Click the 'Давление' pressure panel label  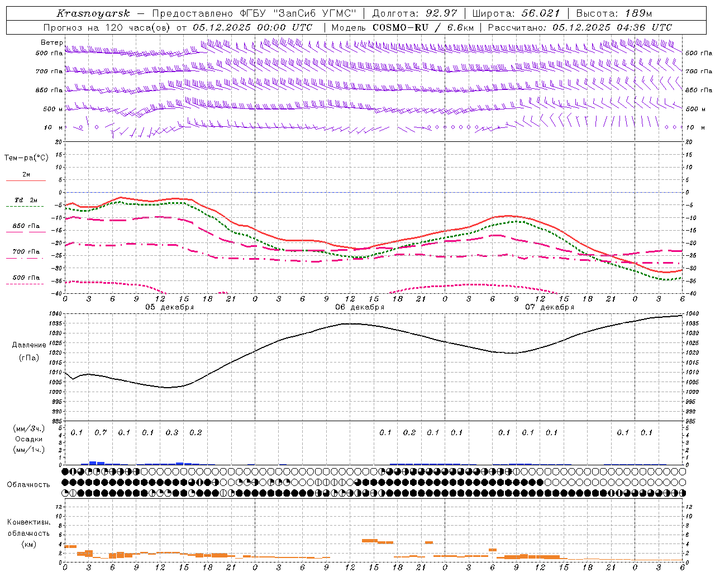coord(29,345)
